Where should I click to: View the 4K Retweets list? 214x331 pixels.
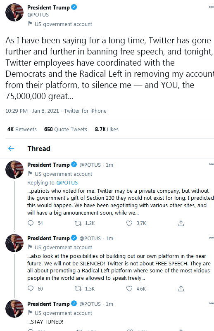22,129
